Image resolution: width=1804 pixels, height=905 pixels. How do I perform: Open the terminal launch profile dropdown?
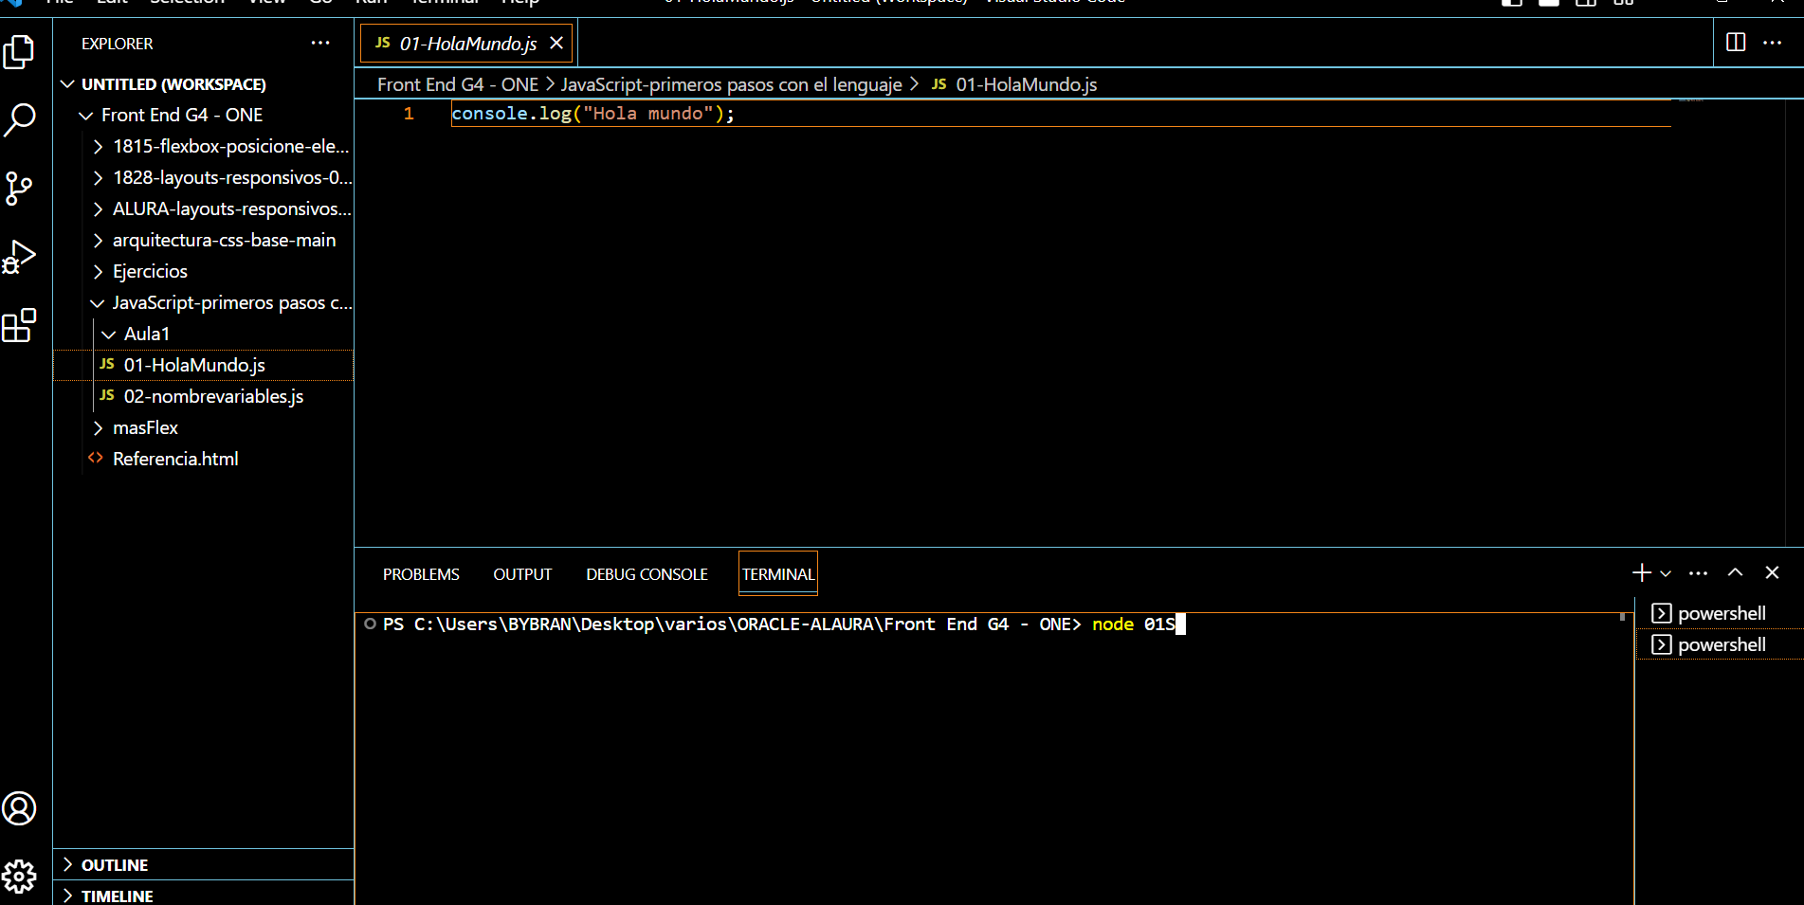pos(1666,573)
